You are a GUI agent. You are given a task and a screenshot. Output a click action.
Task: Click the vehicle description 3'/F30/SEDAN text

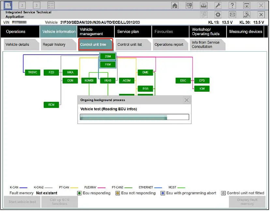point(100,22)
